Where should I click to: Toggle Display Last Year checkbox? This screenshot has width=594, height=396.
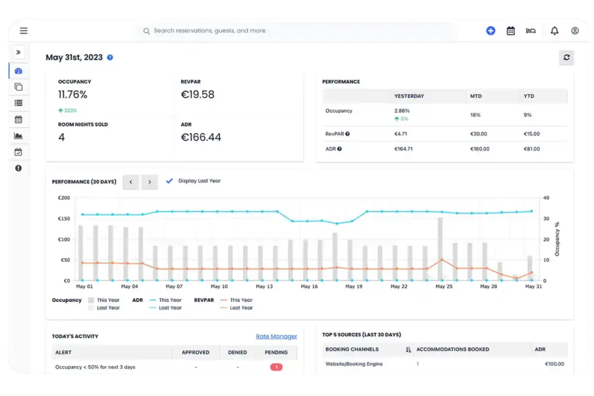169,181
